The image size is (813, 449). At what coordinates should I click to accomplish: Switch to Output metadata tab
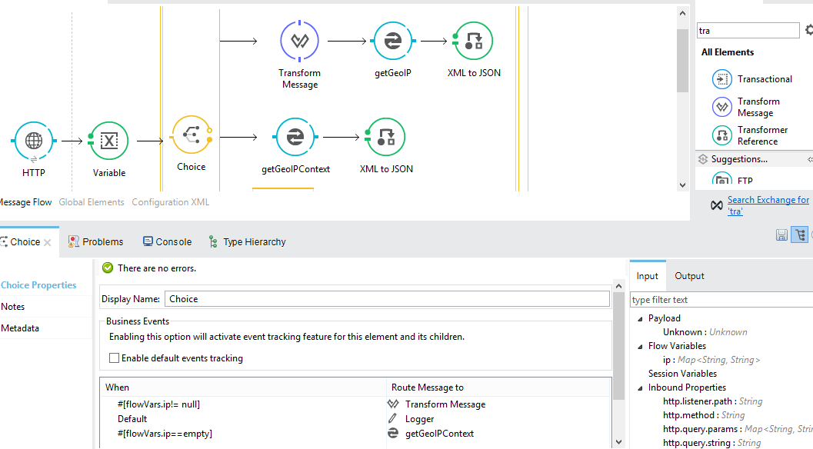[689, 276]
